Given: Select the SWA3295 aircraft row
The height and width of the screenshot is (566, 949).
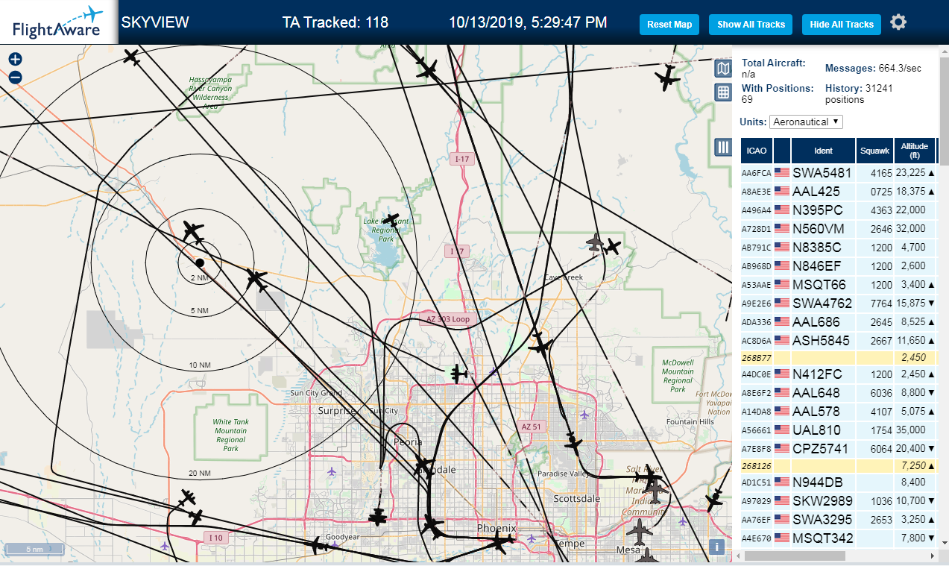Looking at the screenshot, I should click(x=839, y=519).
